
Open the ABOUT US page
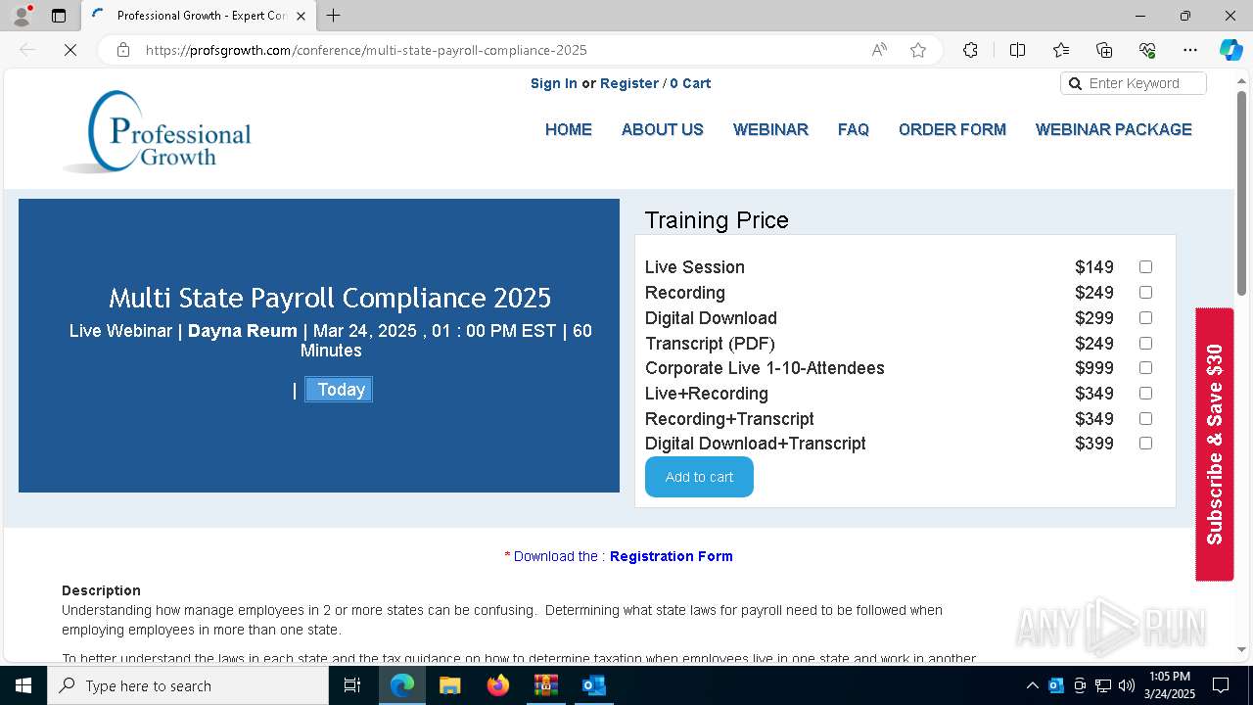663,129
